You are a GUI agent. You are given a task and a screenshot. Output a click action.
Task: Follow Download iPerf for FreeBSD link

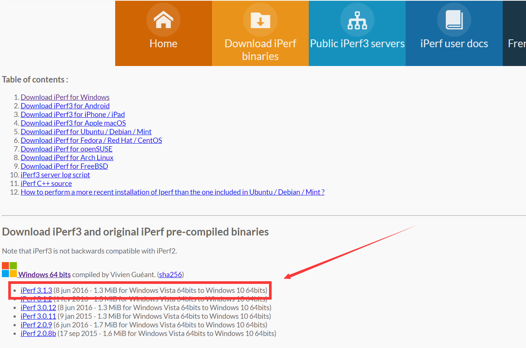(x=64, y=166)
